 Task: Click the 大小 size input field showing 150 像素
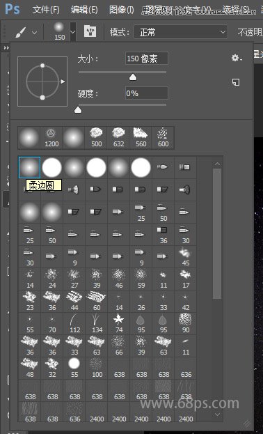tap(147, 59)
